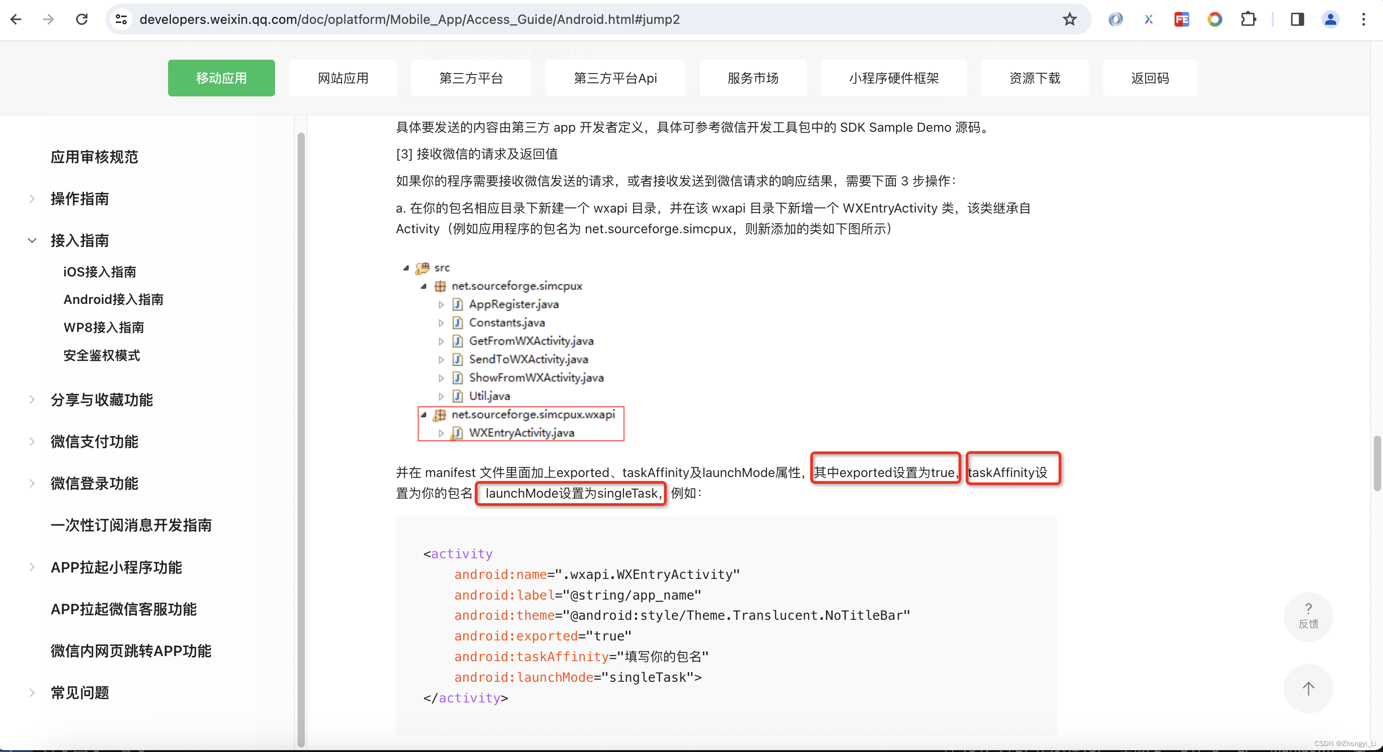Go to 安全鉴权模式 page
The width and height of the screenshot is (1383, 752).
click(101, 355)
